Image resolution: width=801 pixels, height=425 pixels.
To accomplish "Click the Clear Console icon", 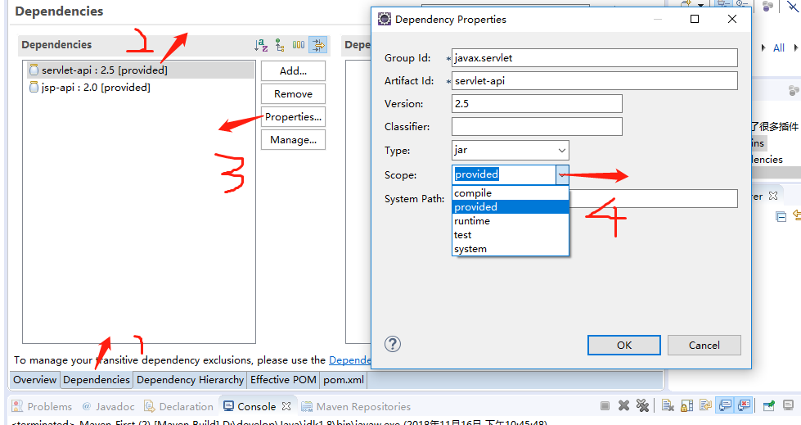I will point(668,406).
